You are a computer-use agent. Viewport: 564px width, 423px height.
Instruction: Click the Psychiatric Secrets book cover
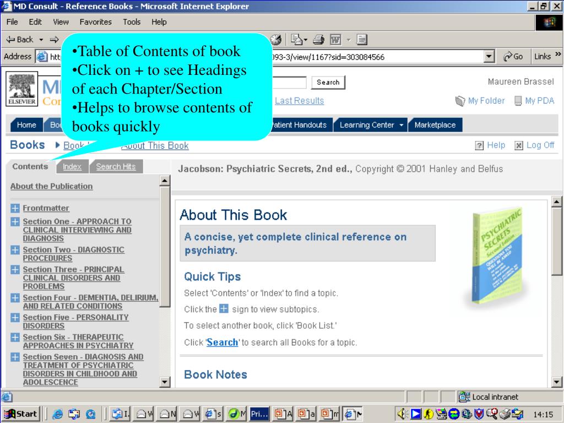click(498, 256)
